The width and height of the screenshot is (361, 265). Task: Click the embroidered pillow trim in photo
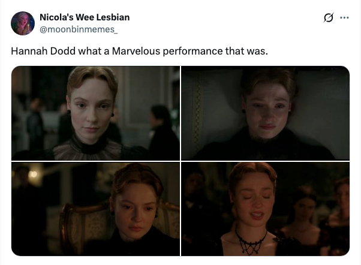click(x=197, y=113)
